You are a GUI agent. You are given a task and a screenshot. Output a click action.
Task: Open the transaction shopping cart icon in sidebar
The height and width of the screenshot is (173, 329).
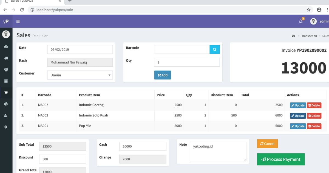(x=6, y=93)
